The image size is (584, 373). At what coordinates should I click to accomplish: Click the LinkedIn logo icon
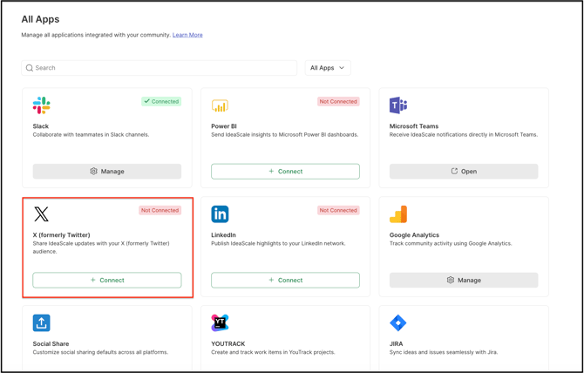coord(220,214)
